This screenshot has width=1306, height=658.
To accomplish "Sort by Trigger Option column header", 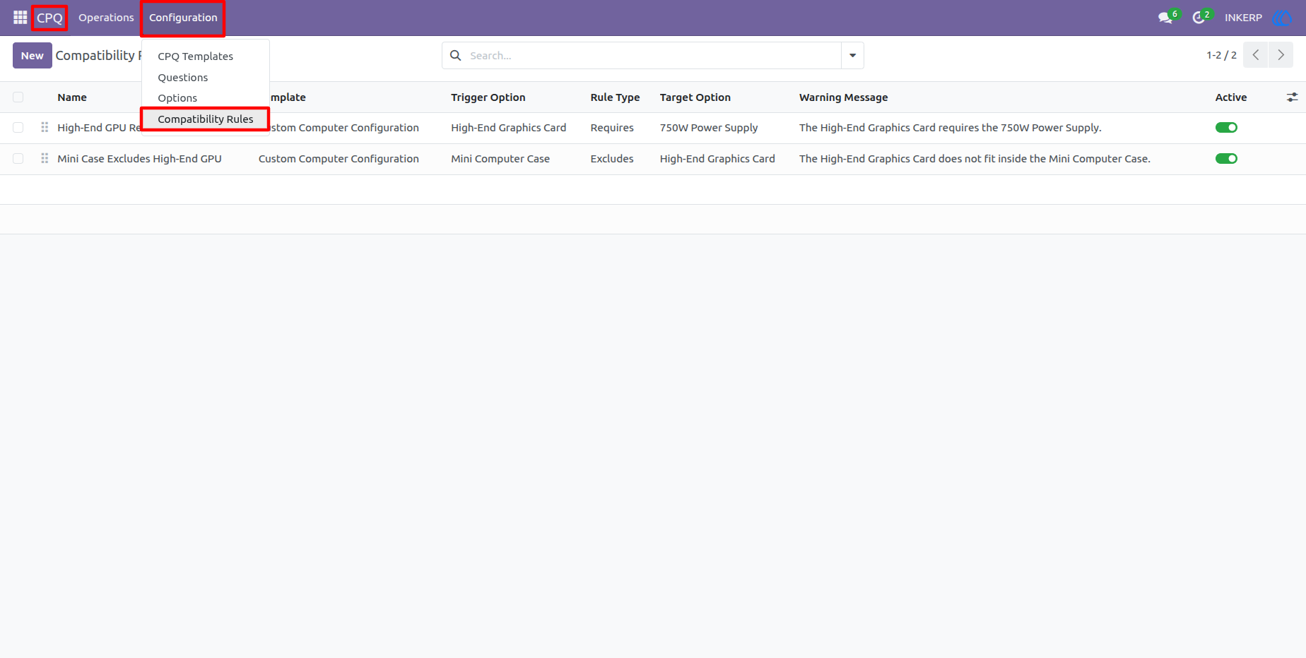I will [488, 97].
